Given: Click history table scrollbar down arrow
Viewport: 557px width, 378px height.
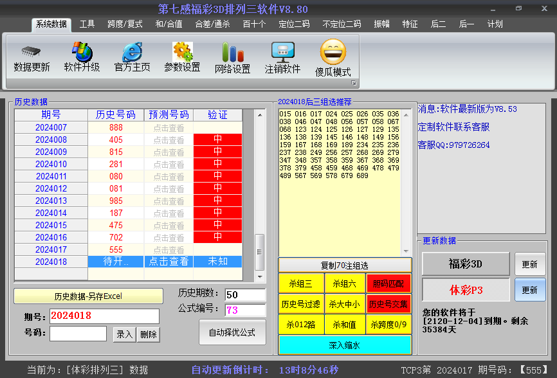Looking at the screenshot, I should coord(260,276).
